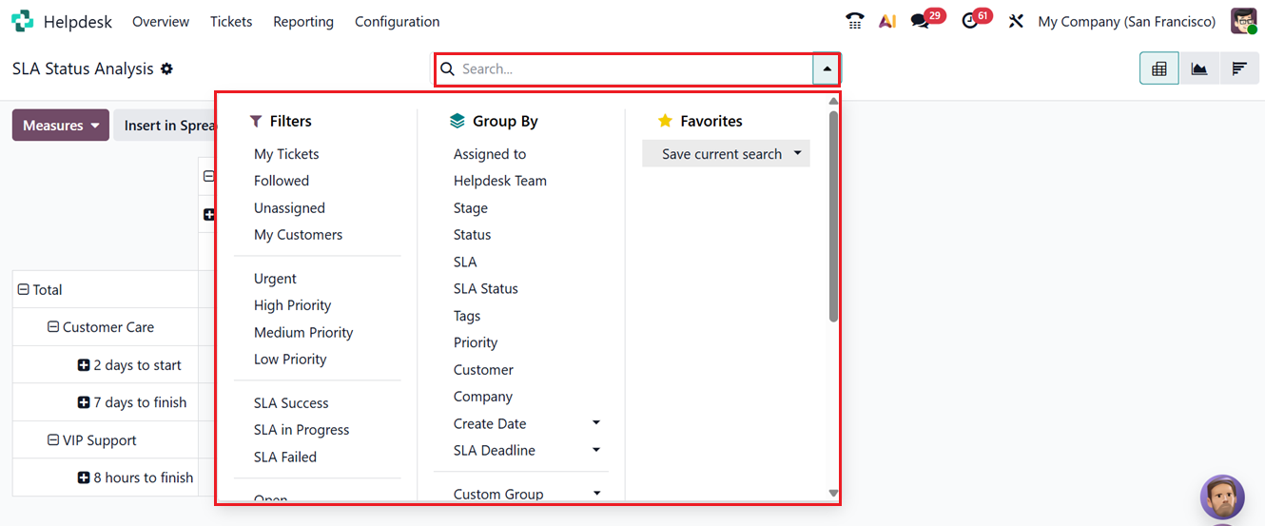Toggle the SLA Failed filter

285,457
